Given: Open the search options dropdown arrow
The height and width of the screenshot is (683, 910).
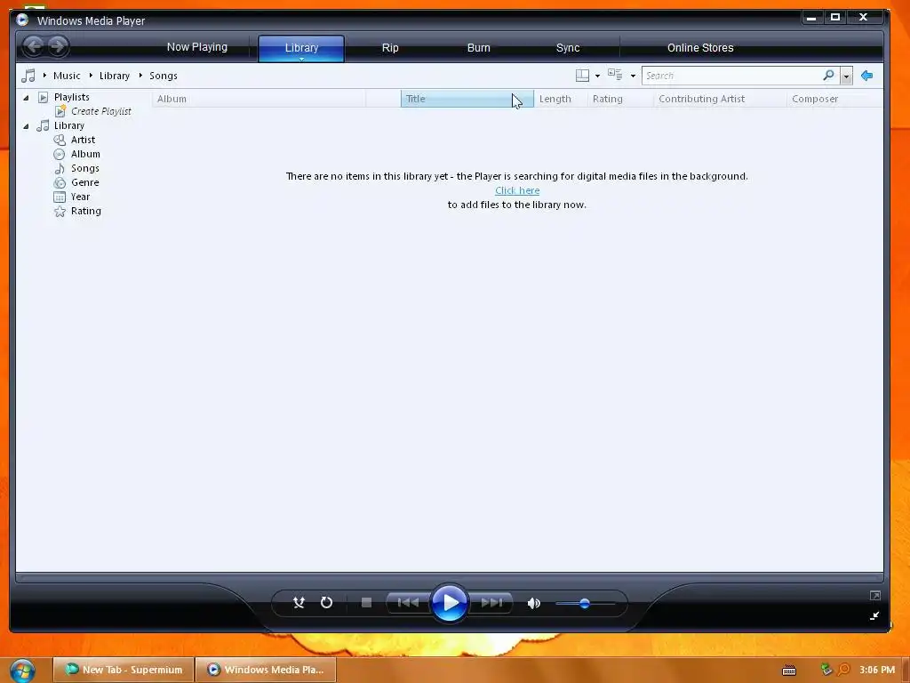Looking at the screenshot, I should click(x=846, y=76).
